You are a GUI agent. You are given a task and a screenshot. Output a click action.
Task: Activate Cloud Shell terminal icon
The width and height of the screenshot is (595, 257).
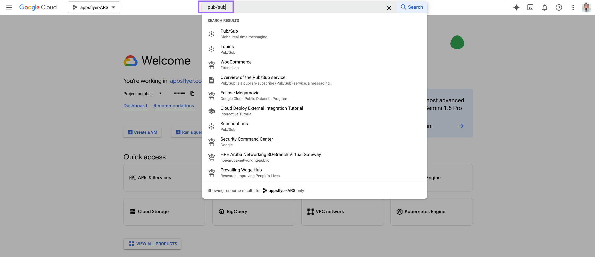click(530, 7)
